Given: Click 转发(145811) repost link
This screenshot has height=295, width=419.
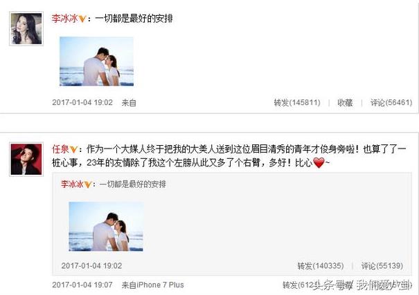Looking at the screenshot, I should [x=297, y=103].
